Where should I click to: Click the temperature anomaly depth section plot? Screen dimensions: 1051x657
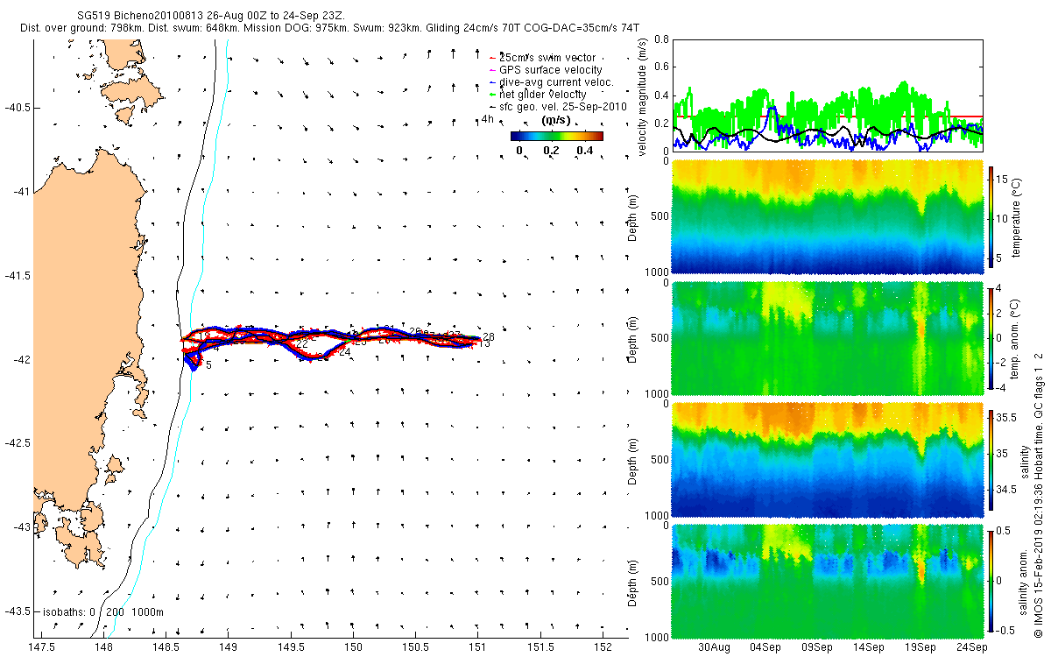click(x=827, y=337)
